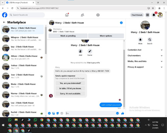Open the emoji picker in message field
The image size is (167, 133).
(117, 113)
